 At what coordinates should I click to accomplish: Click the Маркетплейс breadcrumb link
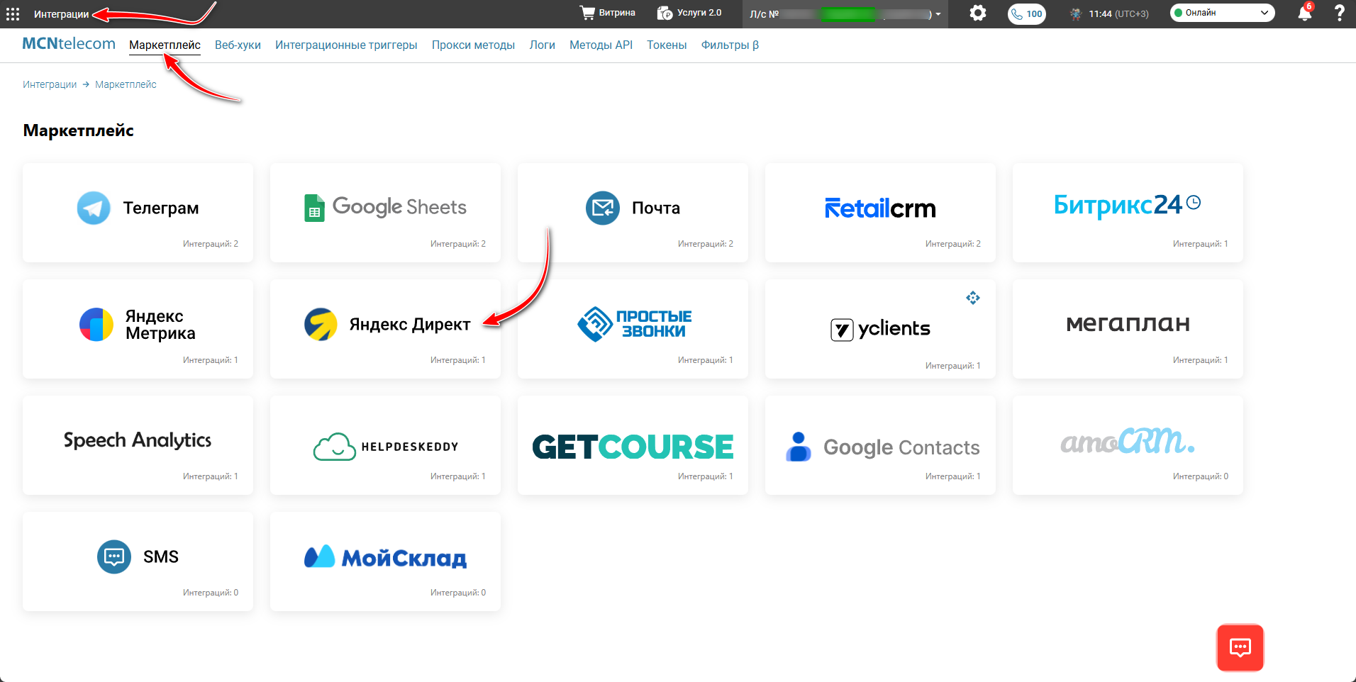[x=126, y=84]
